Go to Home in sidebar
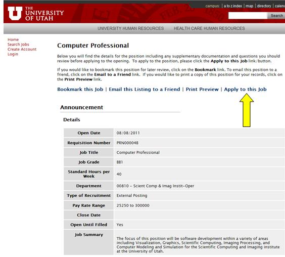 click(13, 39)
